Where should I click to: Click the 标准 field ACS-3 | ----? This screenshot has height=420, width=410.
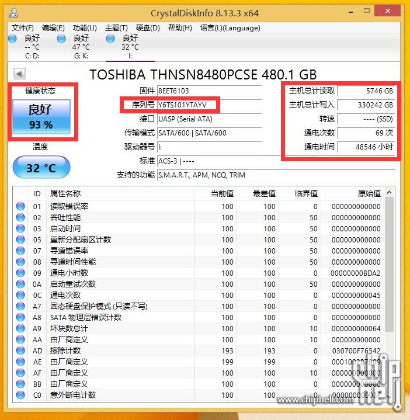point(276,161)
